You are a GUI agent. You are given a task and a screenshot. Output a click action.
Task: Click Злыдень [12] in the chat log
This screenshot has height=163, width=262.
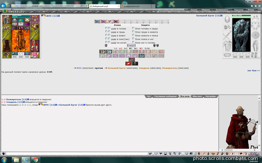click(x=14, y=102)
